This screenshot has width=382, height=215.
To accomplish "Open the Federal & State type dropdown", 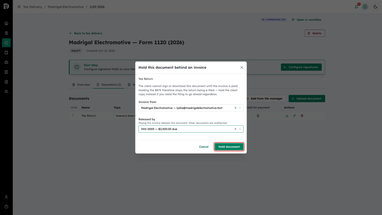I will (125, 116).
